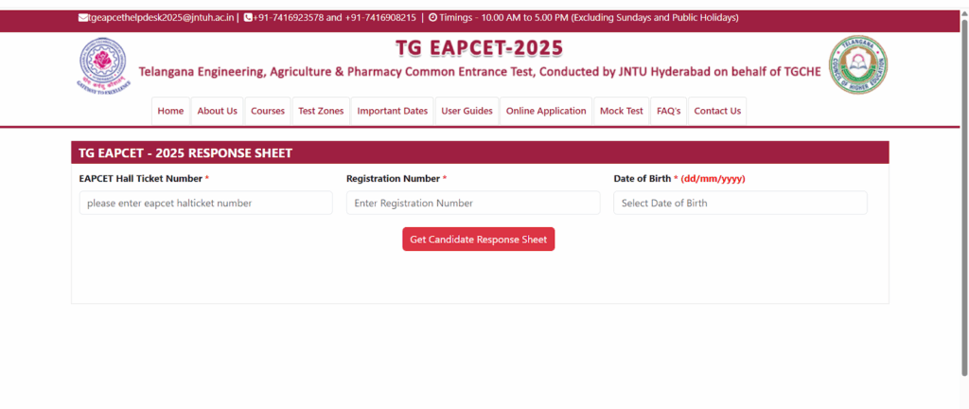The width and height of the screenshot is (969, 409).
Task: Go to Online Application page
Action: 546,111
